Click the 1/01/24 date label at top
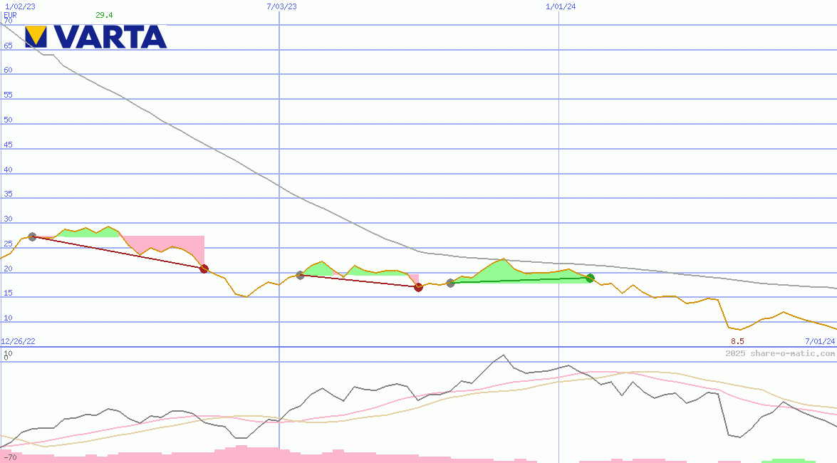This screenshot has height=463, width=837. (561, 6)
